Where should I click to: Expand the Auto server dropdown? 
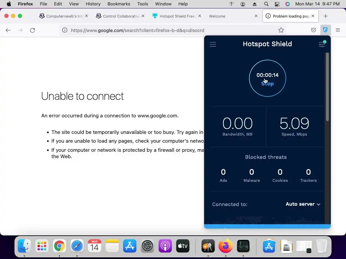tap(303, 204)
